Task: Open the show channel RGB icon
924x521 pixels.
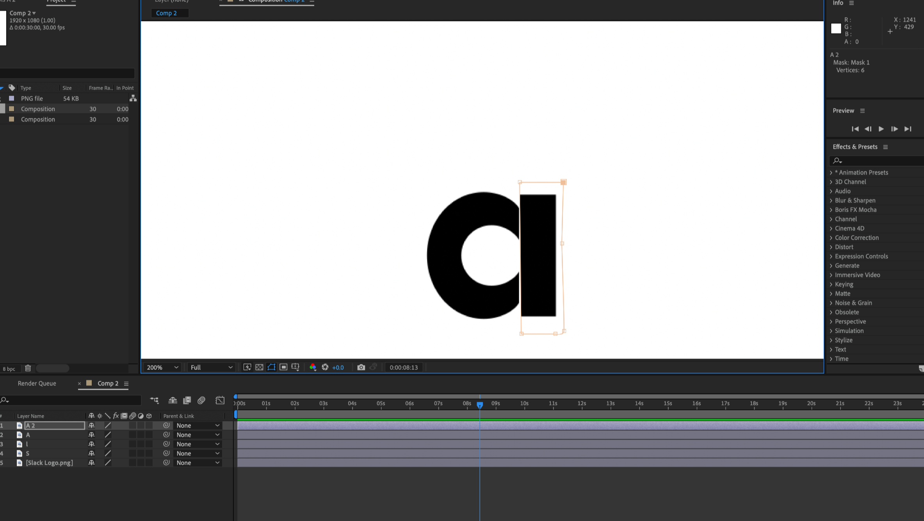Action: click(x=313, y=367)
